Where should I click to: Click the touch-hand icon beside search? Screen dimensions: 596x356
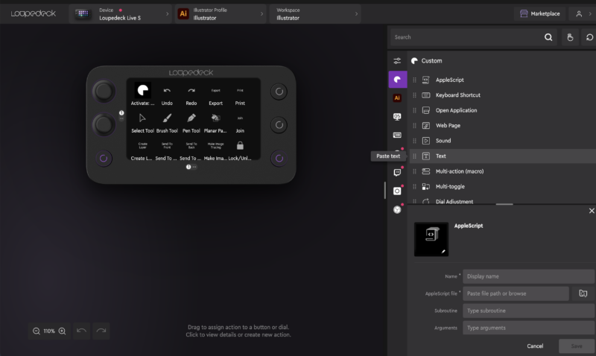tap(570, 37)
